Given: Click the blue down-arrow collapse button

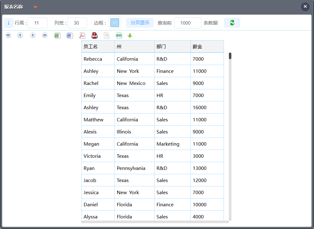Looking at the screenshot, I should click(x=8, y=23).
